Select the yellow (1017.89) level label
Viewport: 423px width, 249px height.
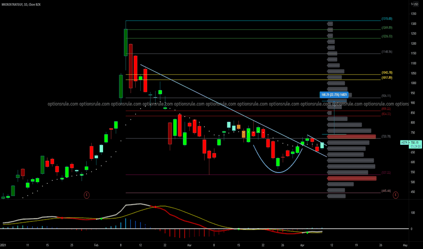(387, 78)
